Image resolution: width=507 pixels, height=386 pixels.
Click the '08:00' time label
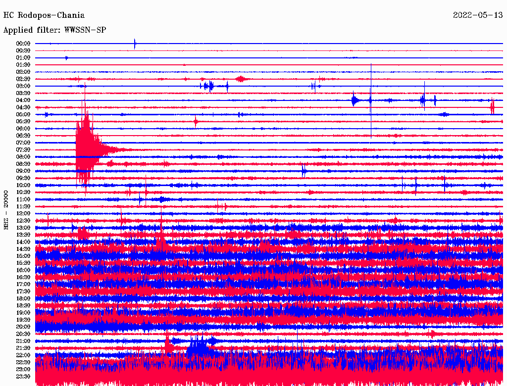[x=23, y=157]
